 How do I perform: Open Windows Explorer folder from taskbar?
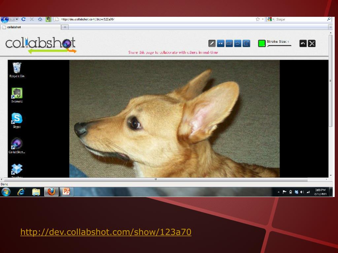click(36, 192)
